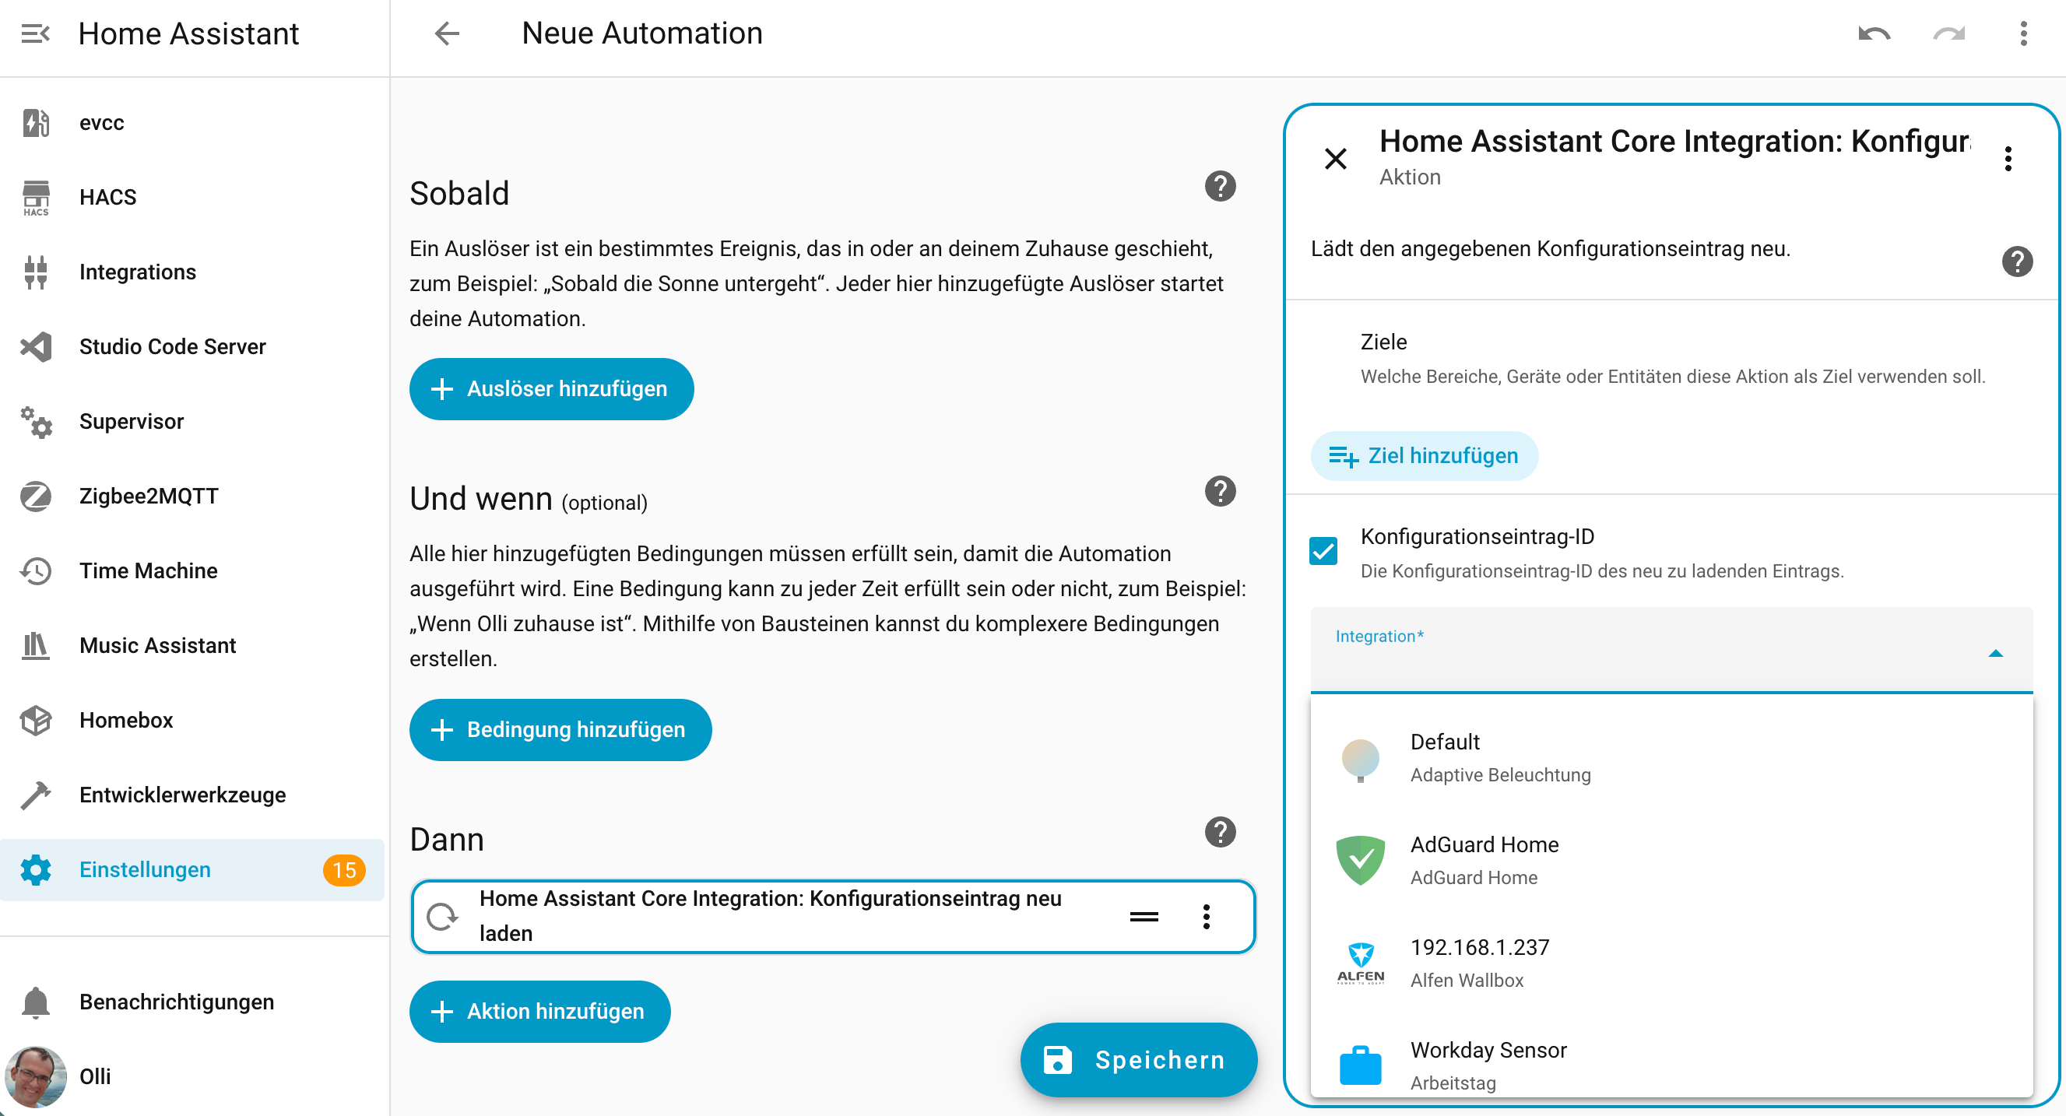Click the Auslöser hinzufügen button
Image resolution: width=2066 pixels, height=1116 pixels.
551,389
